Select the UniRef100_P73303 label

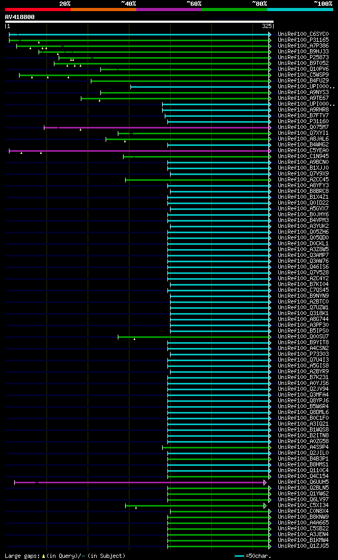[x=304, y=354]
